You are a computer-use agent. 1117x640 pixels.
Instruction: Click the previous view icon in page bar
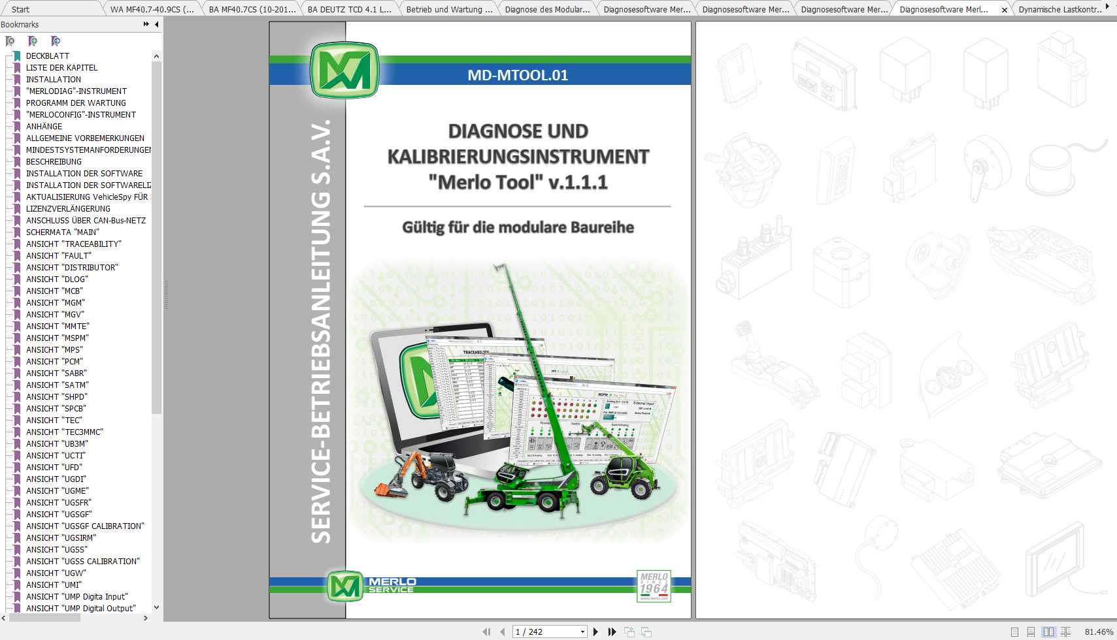coord(629,632)
